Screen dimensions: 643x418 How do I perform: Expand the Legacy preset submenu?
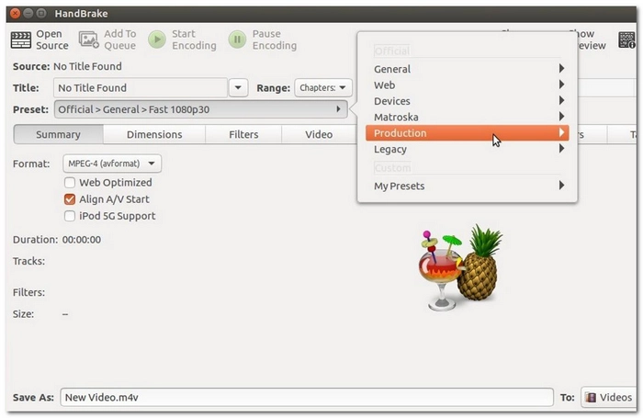coord(467,149)
